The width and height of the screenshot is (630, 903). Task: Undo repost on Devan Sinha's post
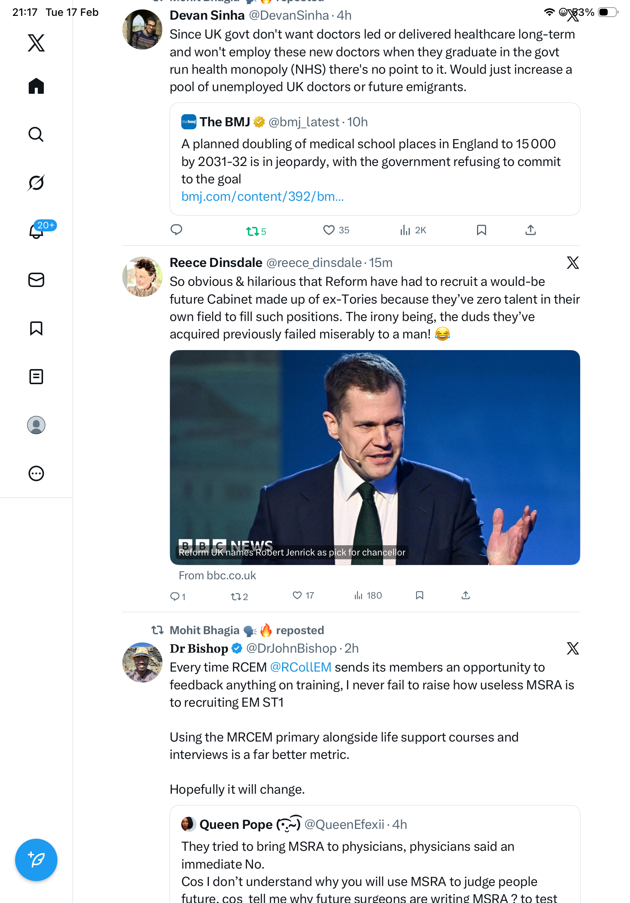pos(252,231)
